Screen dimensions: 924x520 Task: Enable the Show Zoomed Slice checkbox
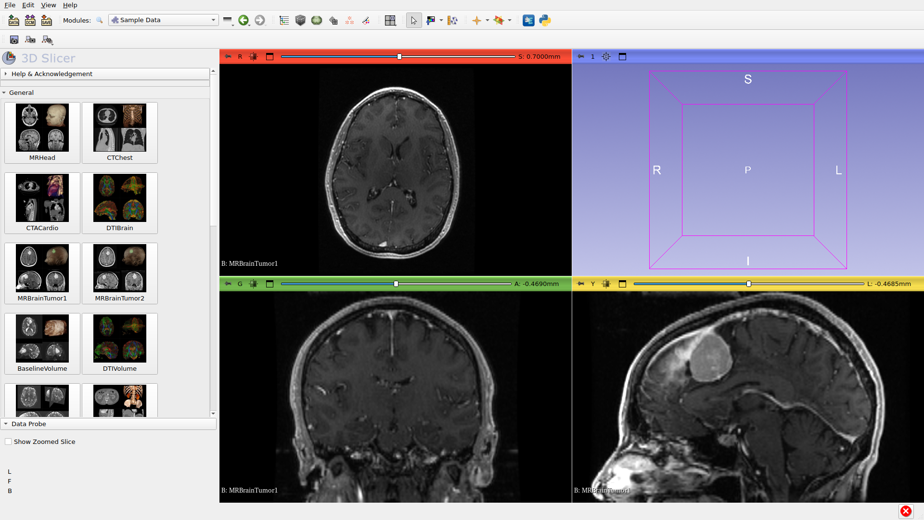[8, 442]
